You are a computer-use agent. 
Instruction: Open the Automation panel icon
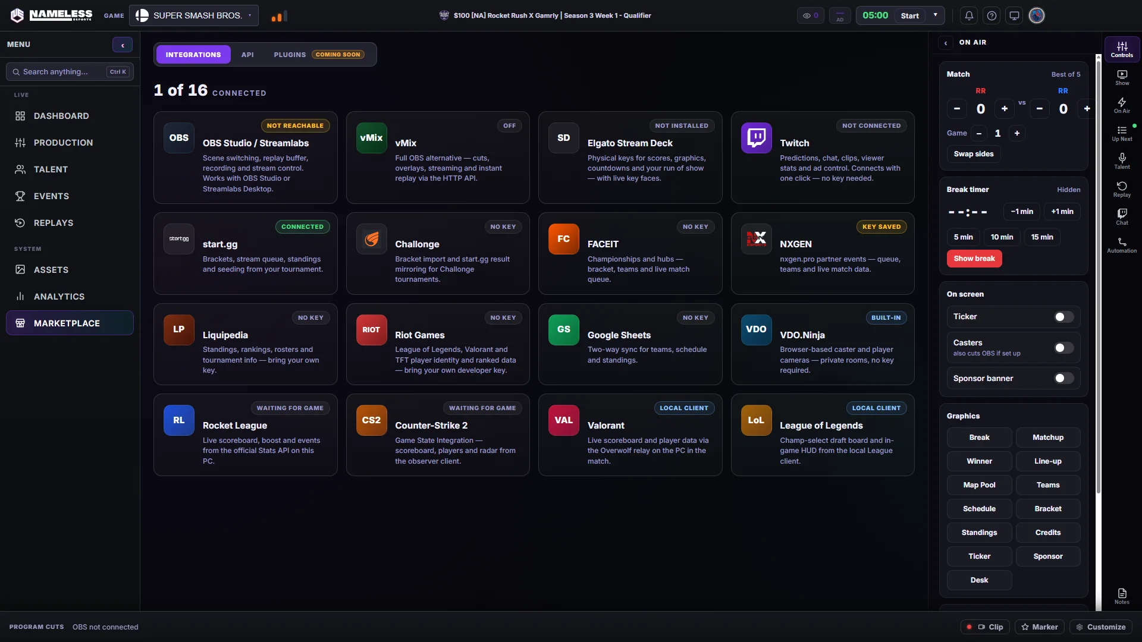point(1122,246)
